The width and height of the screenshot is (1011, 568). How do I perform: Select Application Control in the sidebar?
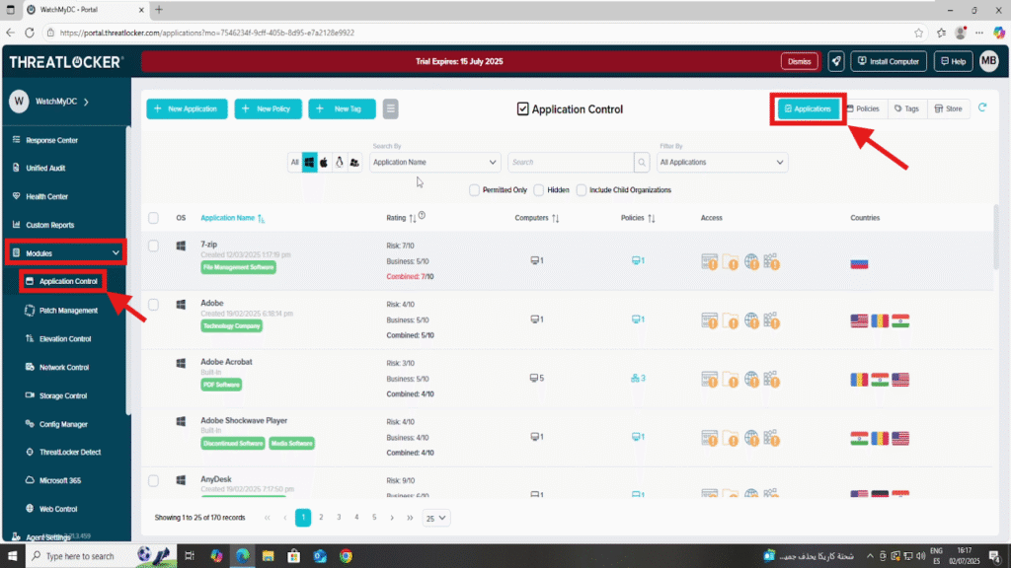[x=63, y=281]
